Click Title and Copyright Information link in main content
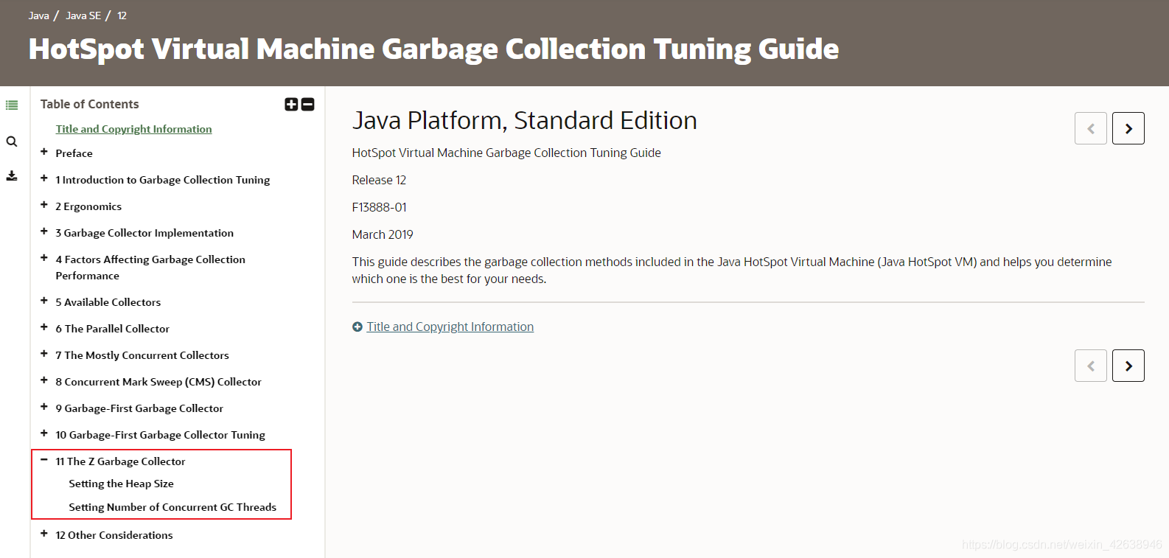The height and width of the screenshot is (558, 1169). pyautogui.click(x=450, y=327)
